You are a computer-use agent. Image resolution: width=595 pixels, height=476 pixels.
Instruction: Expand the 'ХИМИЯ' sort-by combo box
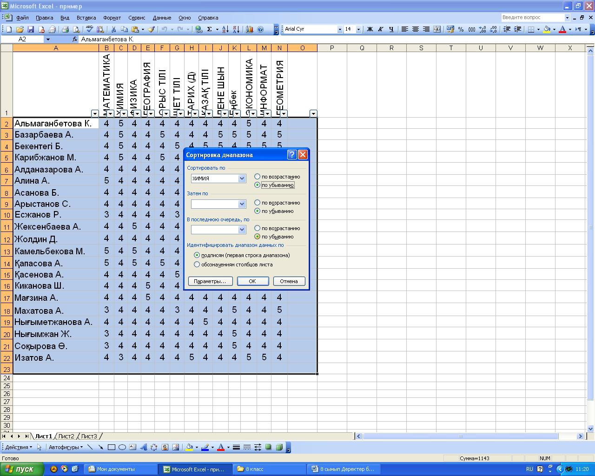point(242,178)
